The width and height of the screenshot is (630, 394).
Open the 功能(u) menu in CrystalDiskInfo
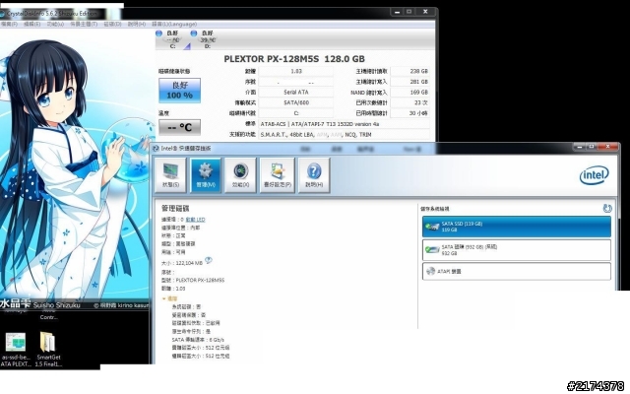(x=55, y=24)
